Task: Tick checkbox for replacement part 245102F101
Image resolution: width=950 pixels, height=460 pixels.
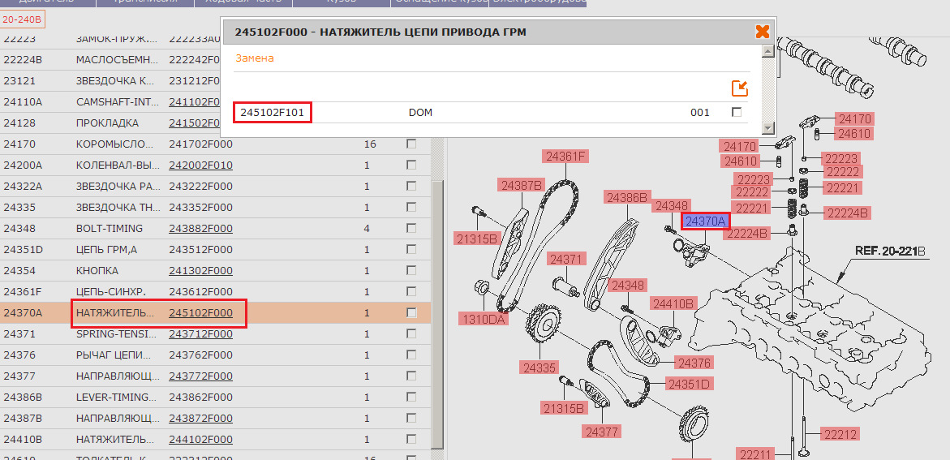Action: [737, 113]
